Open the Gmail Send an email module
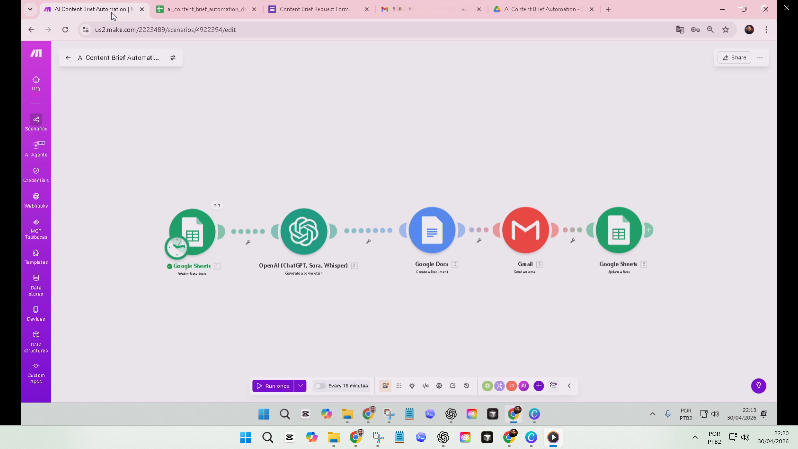This screenshot has width=798, height=449. [525, 230]
